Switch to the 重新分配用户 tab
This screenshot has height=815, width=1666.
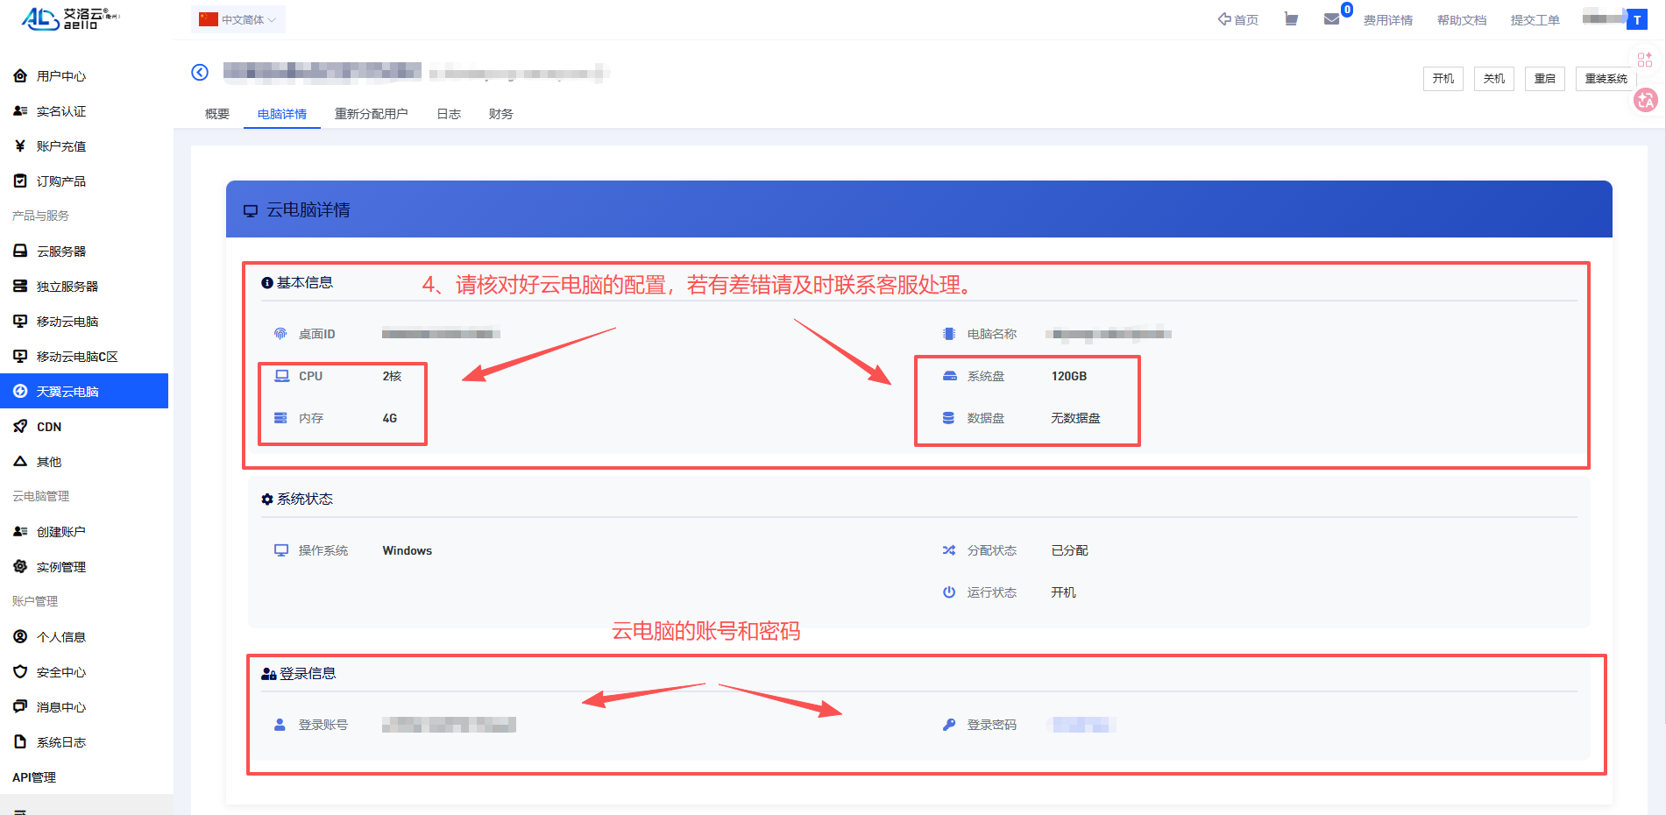[x=371, y=114]
